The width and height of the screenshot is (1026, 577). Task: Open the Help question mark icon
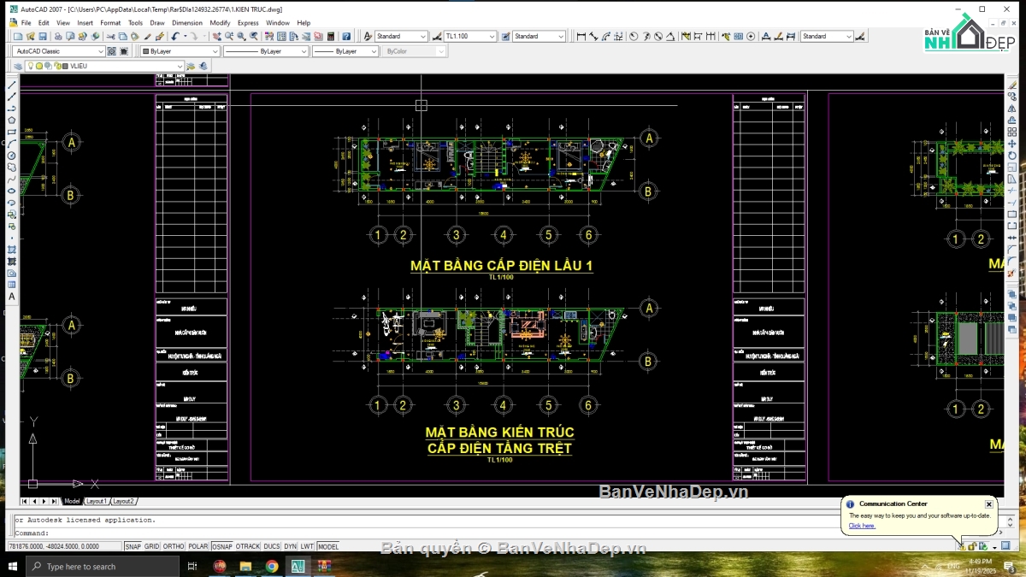[x=346, y=36]
